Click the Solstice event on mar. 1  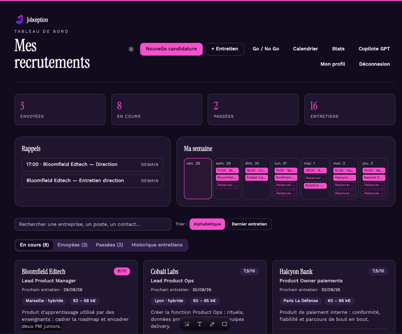(x=315, y=186)
